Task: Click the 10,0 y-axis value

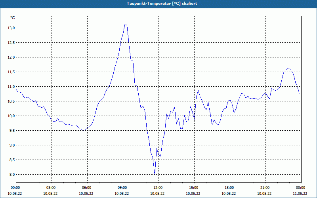Action: point(11,116)
